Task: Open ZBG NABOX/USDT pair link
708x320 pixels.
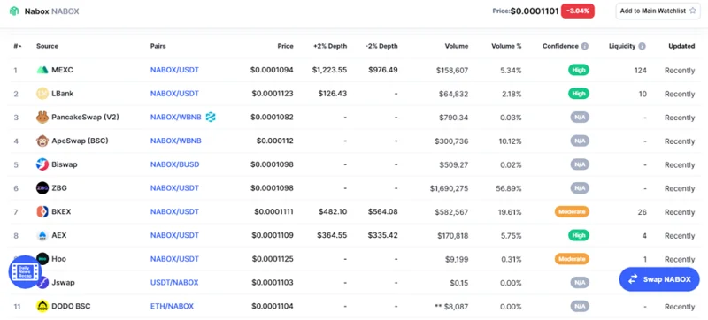Action: 174,188
